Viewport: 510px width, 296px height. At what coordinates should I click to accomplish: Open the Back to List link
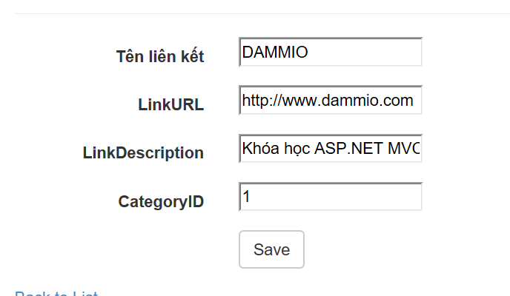pos(56,293)
